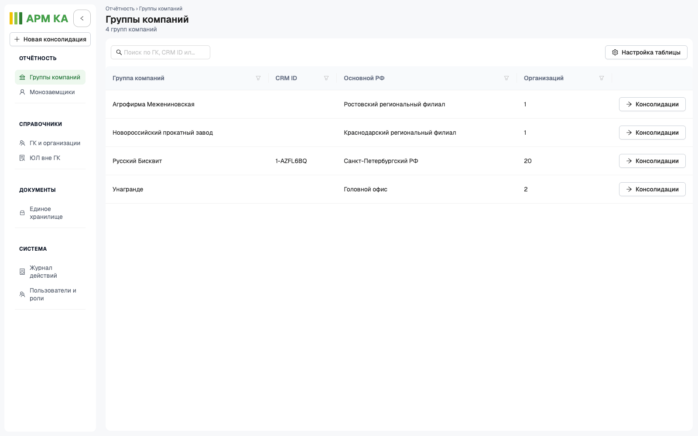
Task: Open filter for Группа компаний column
Action: (x=258, y=78)
